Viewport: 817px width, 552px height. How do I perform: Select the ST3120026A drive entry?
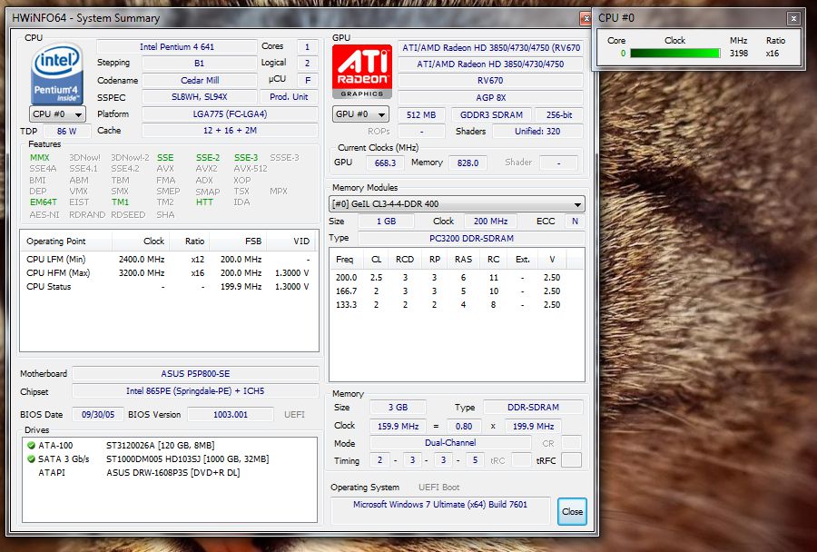coord(160,445)
